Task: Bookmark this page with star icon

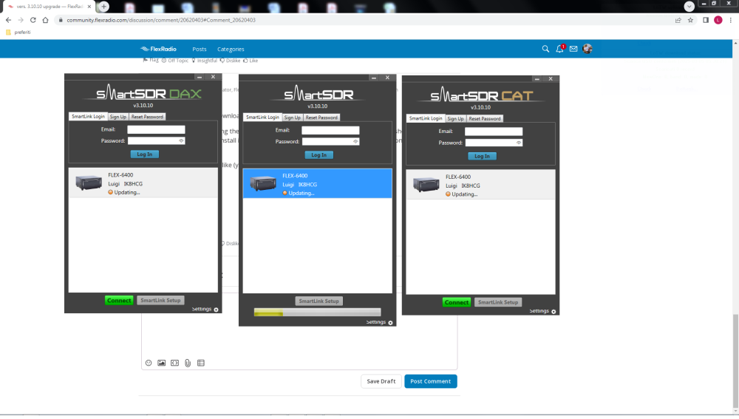Action: (690, 20)
